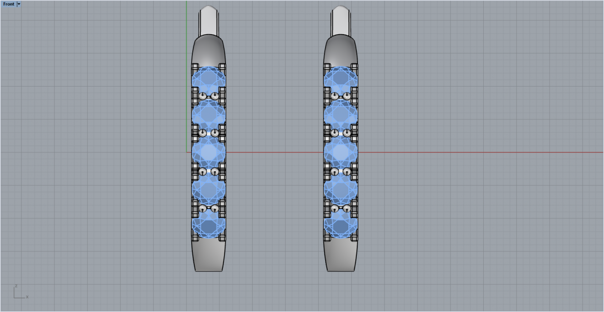The height and width of the screenshot is (312, 604).
Task: Click the left earring's rounded bottom cap
Action: (x=209, y=255)
